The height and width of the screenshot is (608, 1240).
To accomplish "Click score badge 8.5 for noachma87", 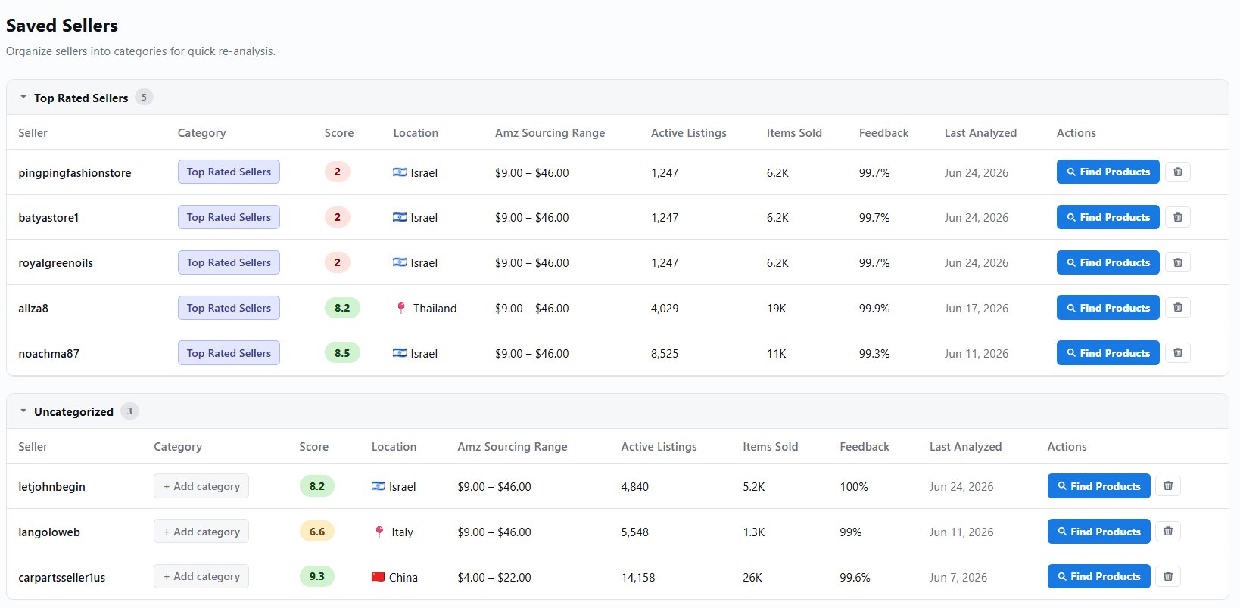I will point(342,353).
